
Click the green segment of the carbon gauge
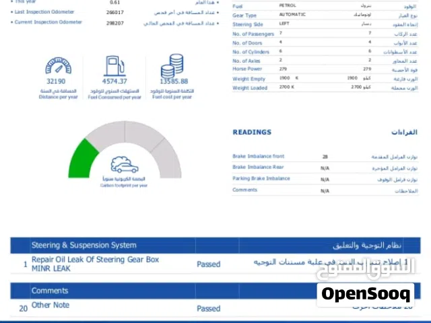click(82, 161)
